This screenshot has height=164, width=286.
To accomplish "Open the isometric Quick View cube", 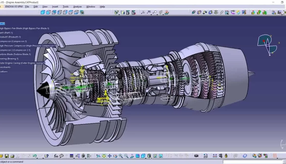I will [143, 156].
